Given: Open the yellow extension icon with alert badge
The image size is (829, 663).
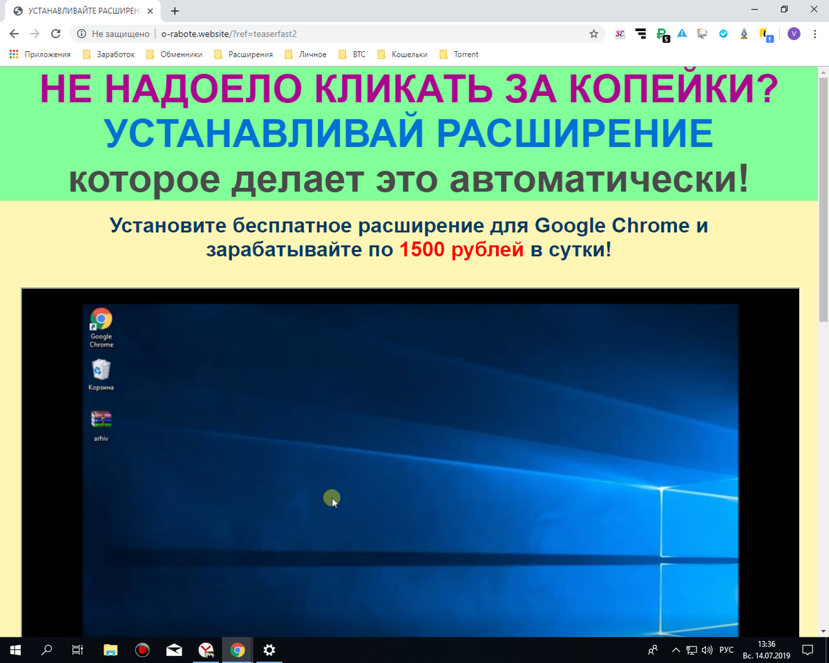Looking at the screenshot, I should 765,35.
